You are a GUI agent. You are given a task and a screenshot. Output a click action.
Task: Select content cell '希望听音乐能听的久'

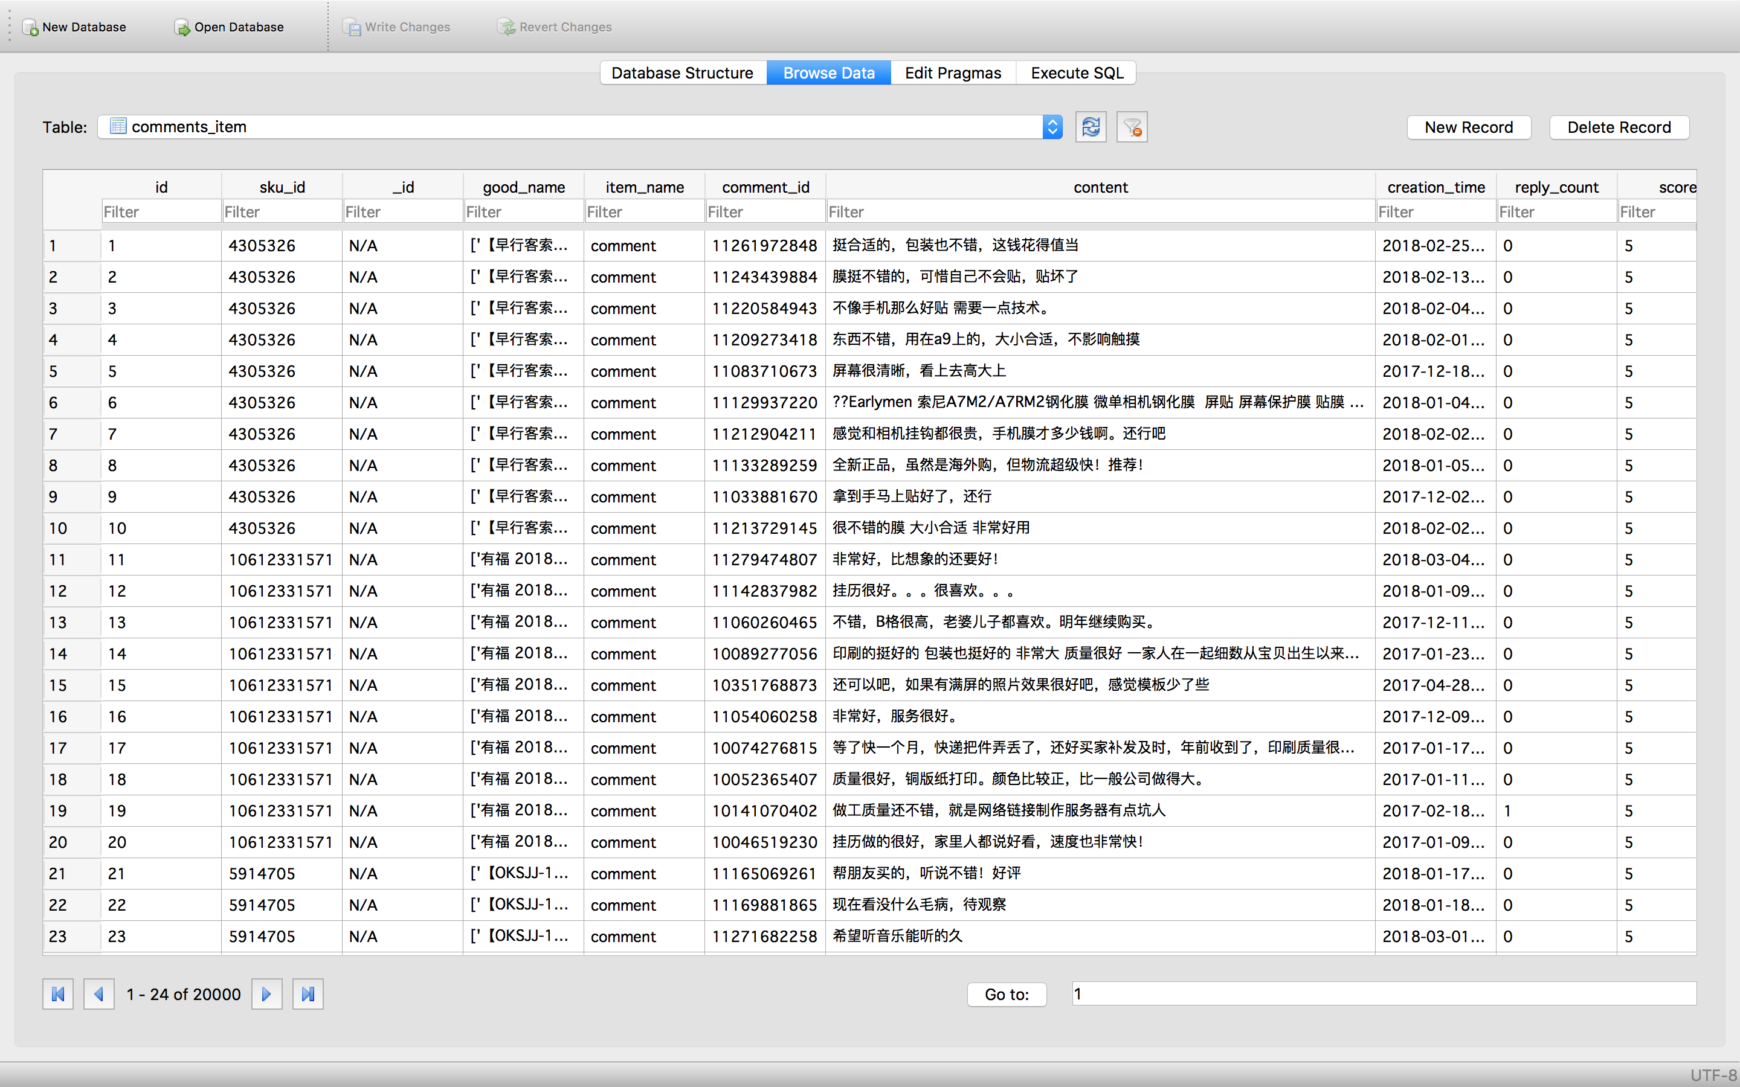1100,936
